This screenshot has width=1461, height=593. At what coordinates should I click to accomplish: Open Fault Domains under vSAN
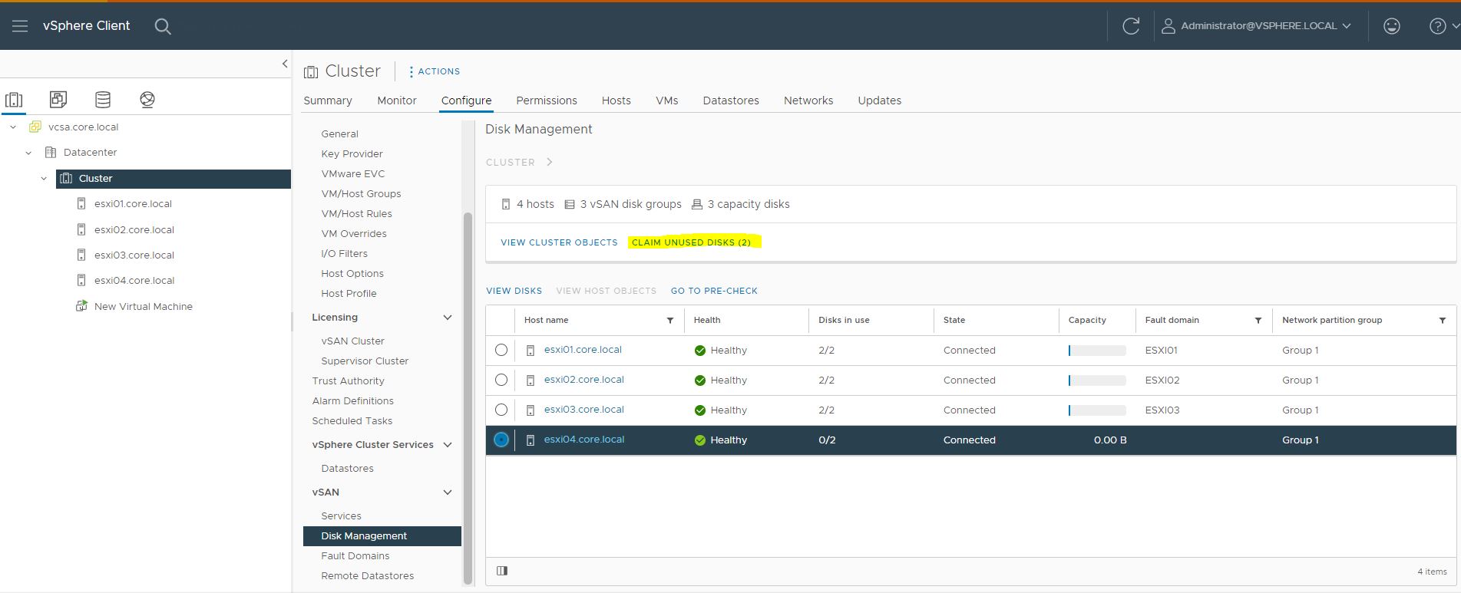(355, 556)
